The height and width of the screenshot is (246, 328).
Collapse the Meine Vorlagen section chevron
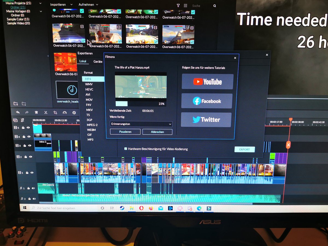click(x=41, y=11)
